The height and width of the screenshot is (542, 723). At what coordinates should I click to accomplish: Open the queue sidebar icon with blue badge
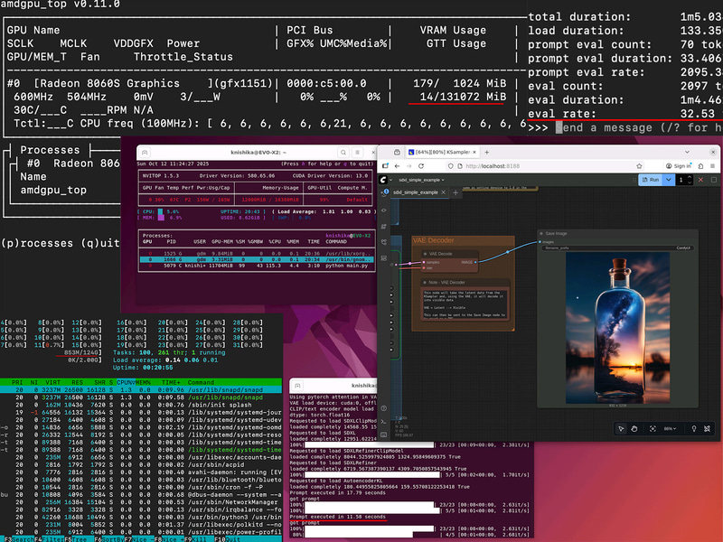(x=384, y=193)
